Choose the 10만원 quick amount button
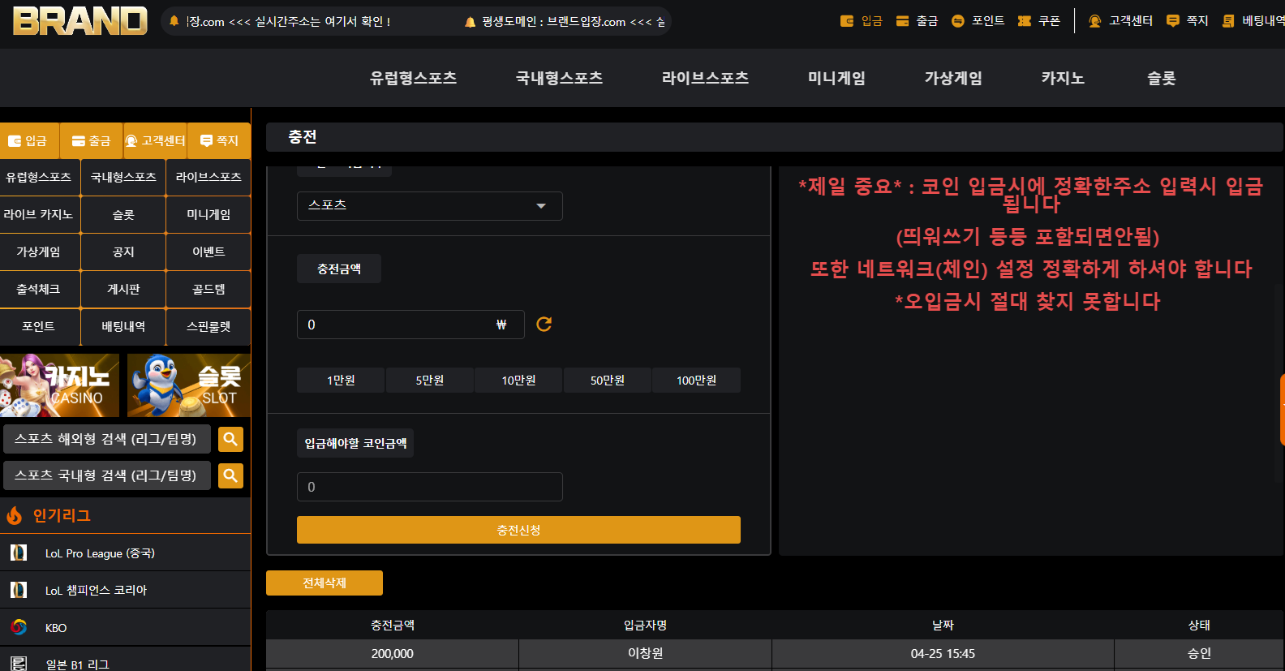1285x671 pixels. (518, 380)
